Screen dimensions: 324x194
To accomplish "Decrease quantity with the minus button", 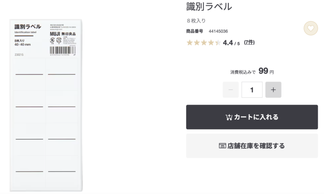I will [231, 90].
